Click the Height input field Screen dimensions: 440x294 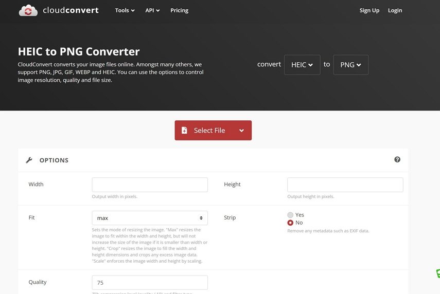pos(345,185)
